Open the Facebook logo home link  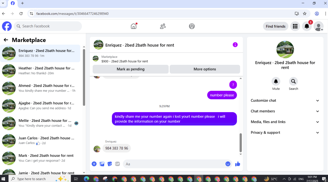pyautogui.click(x=7, y=26)
